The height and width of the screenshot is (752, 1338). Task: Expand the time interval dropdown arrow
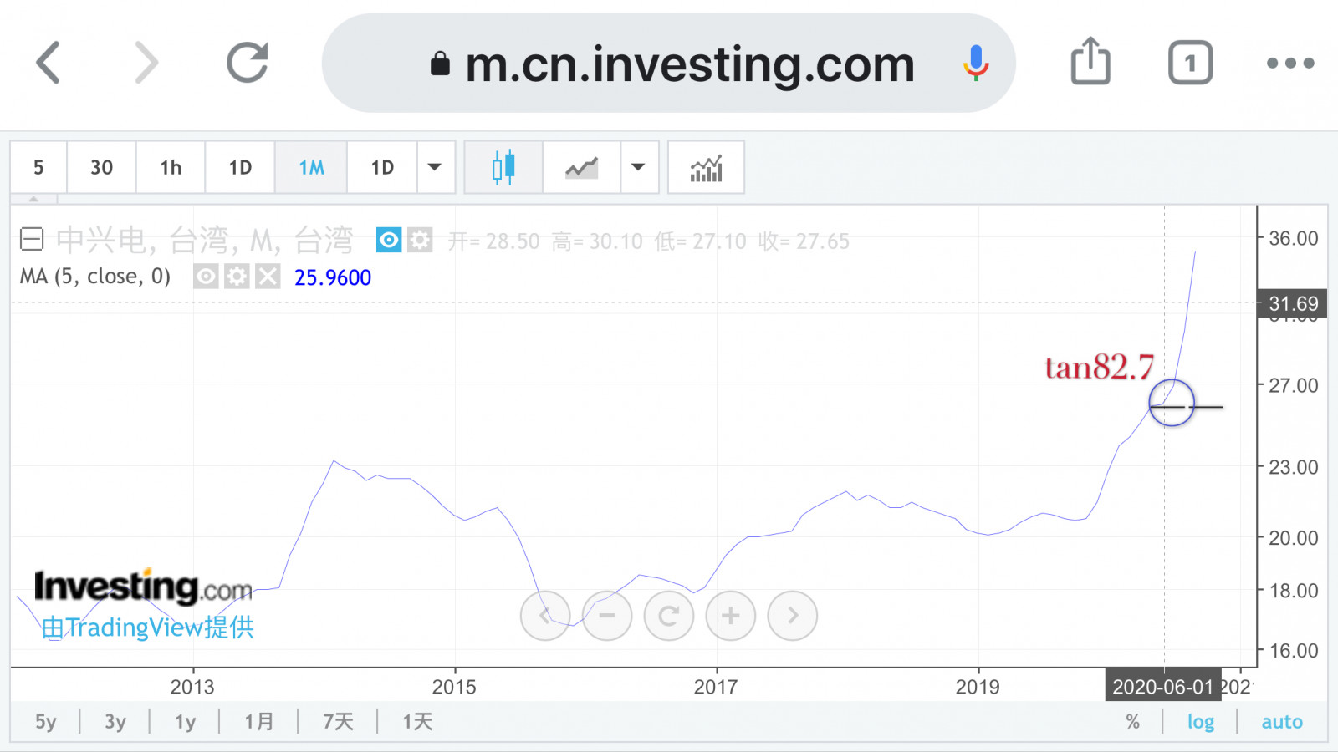click(435, 168)
